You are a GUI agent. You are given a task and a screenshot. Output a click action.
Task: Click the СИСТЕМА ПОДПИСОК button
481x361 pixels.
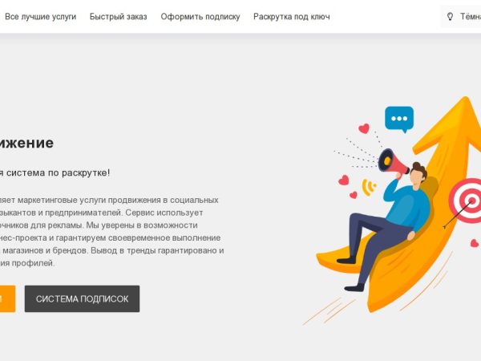click(x=82, y=298)
